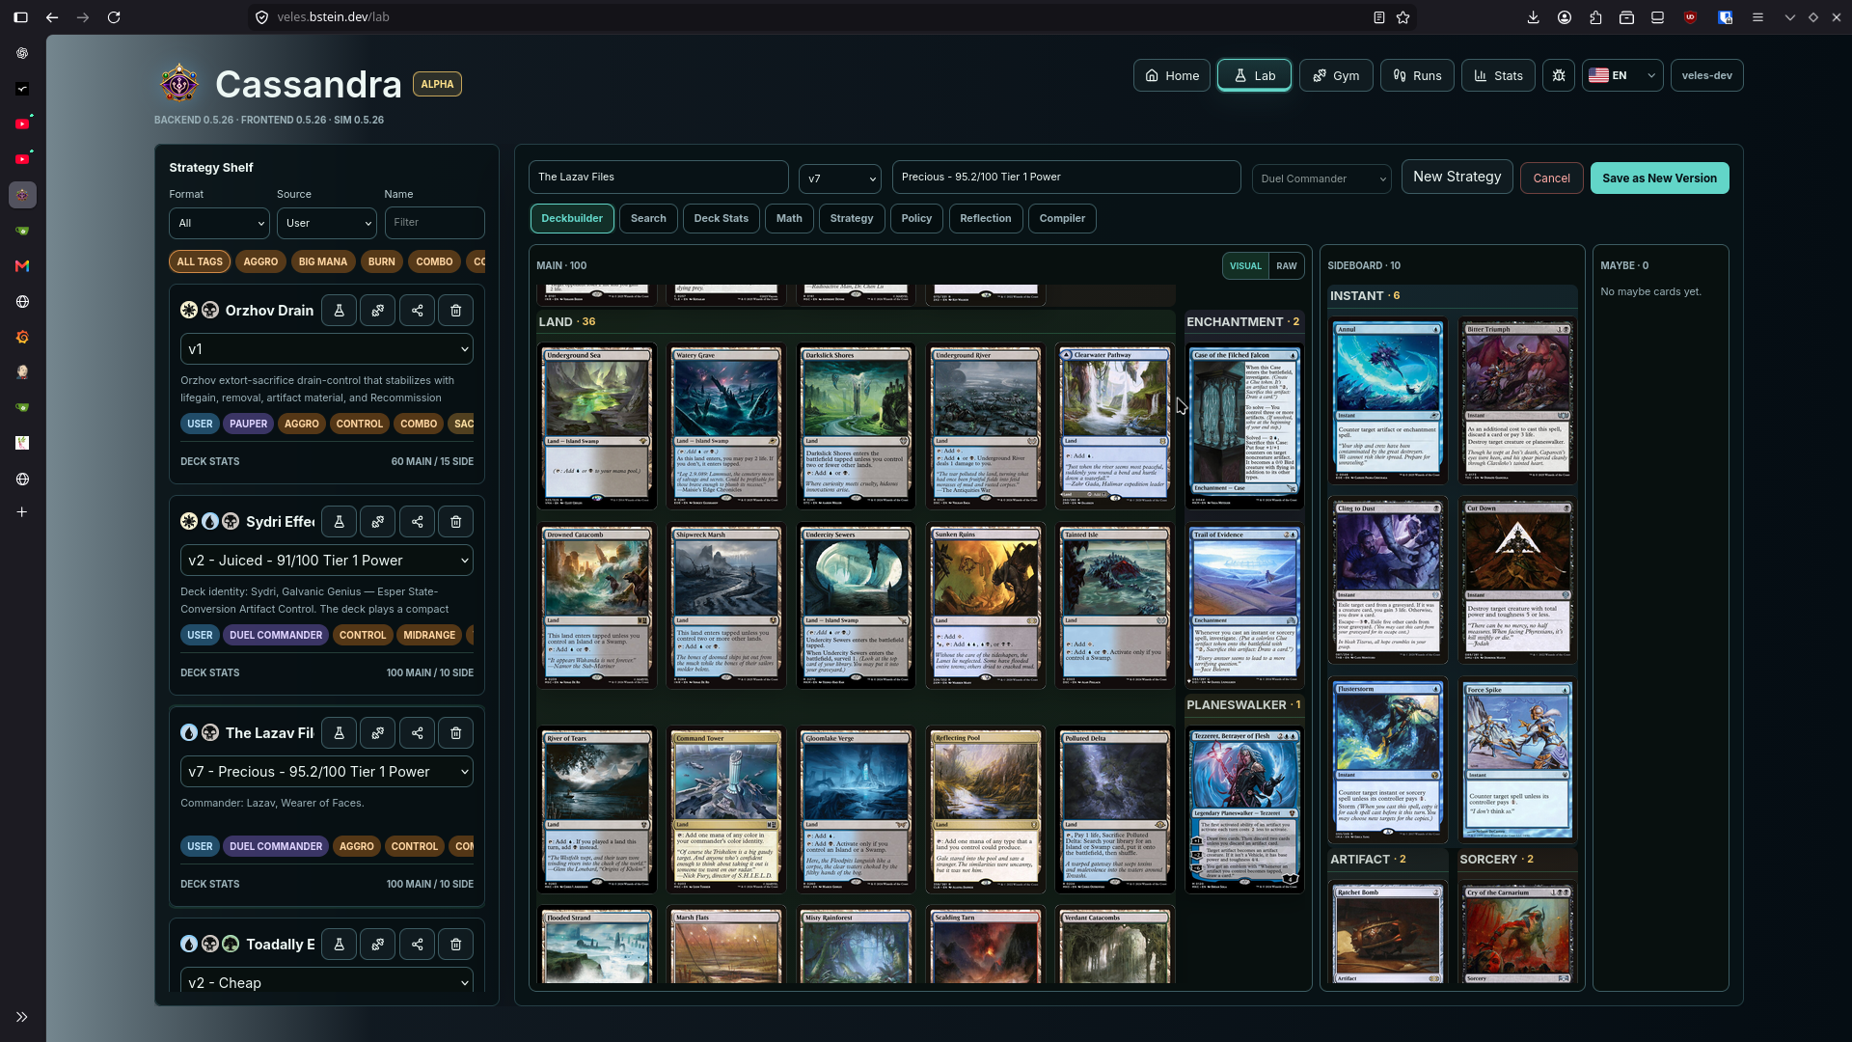
Task: Open the Gmail icon in the browser sidebar
Action: pyautogui.click(x=22, y=266)
